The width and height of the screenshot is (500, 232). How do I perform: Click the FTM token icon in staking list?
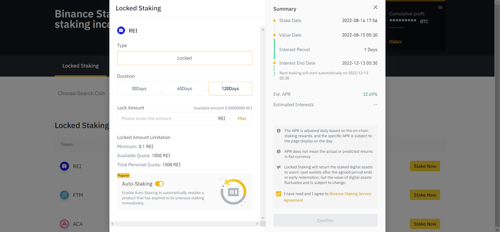64,195
